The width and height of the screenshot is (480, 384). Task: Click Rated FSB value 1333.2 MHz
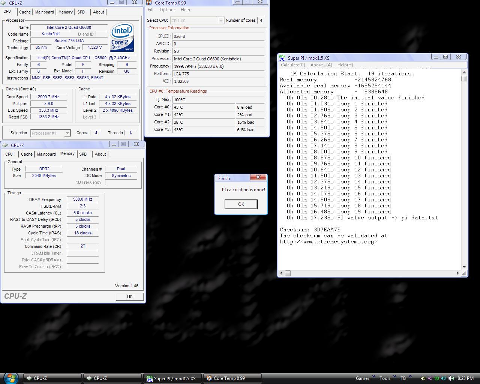48,117
